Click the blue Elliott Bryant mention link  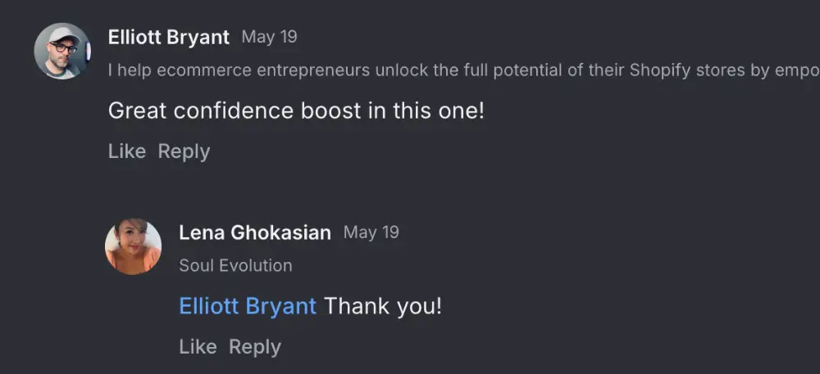click(x=247, y=307)
